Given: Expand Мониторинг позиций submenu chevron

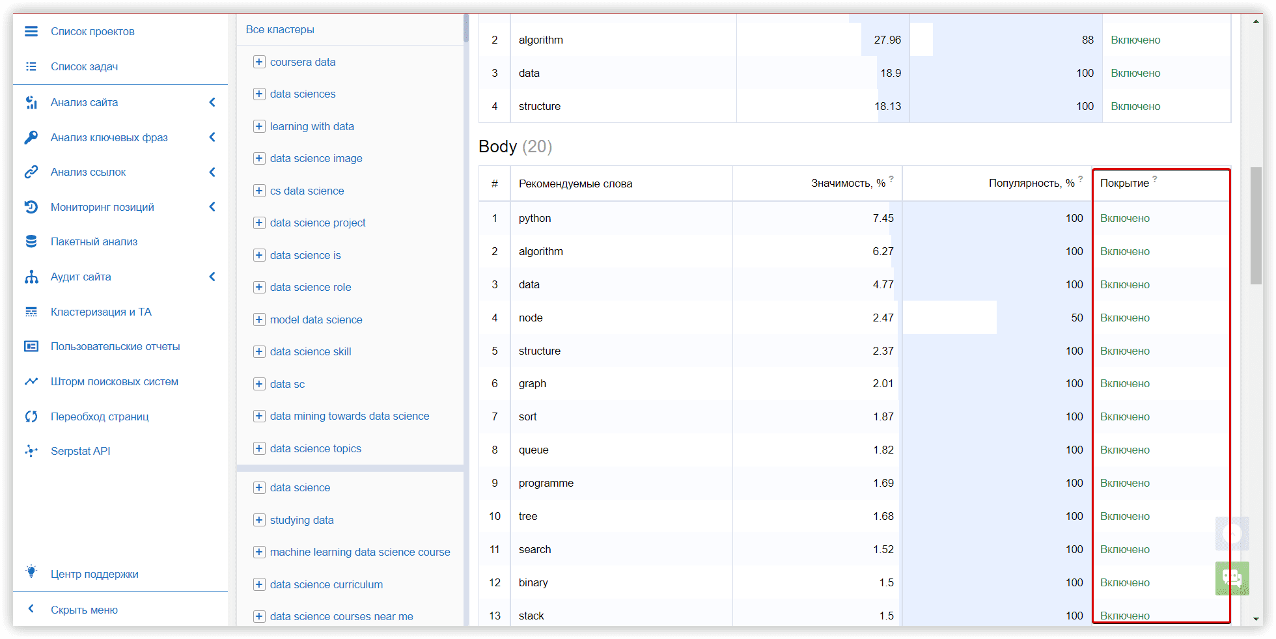Looking at the screenshot, I should pos(212,207).
